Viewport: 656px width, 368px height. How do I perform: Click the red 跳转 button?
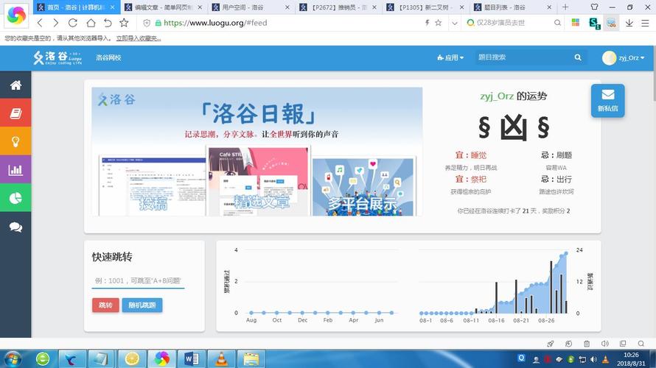[x=105, y=305]
